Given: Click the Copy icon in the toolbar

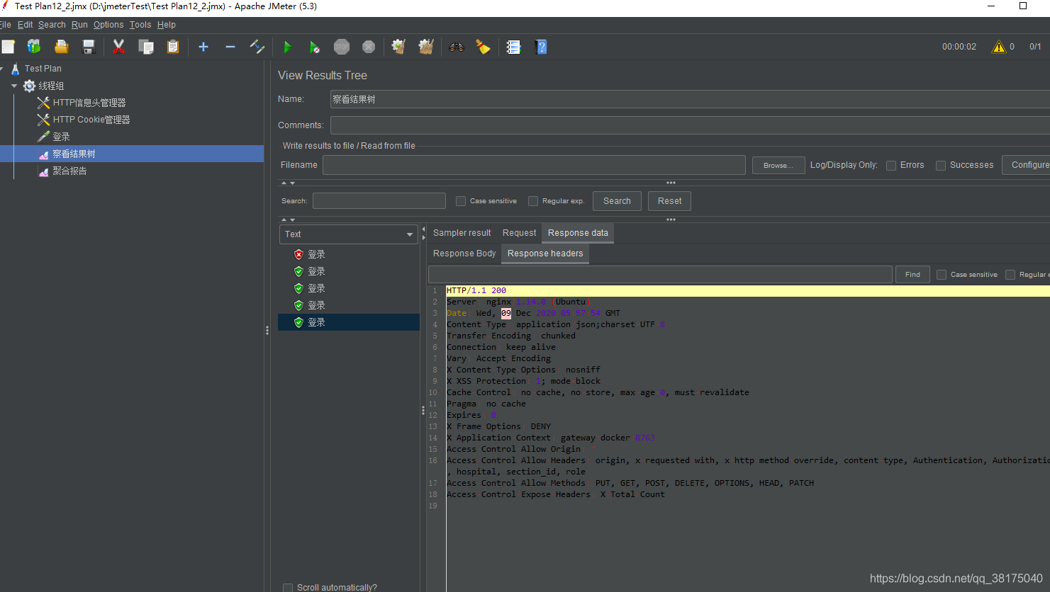Looking at the screenshot, I should (x=146, y=47).
